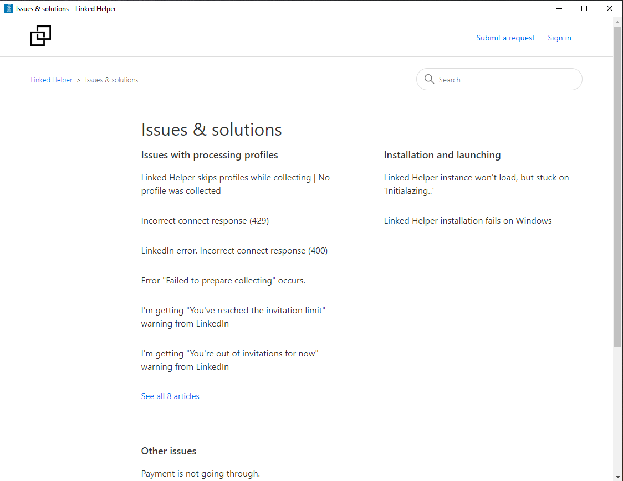Click the scrollbar down arrow

point(617,477)
